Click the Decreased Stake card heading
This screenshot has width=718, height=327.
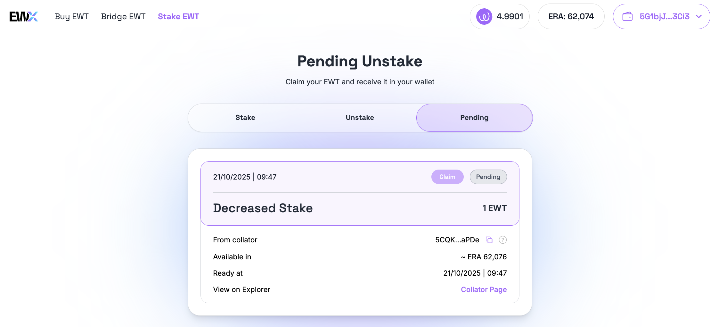tap(263, 208)
